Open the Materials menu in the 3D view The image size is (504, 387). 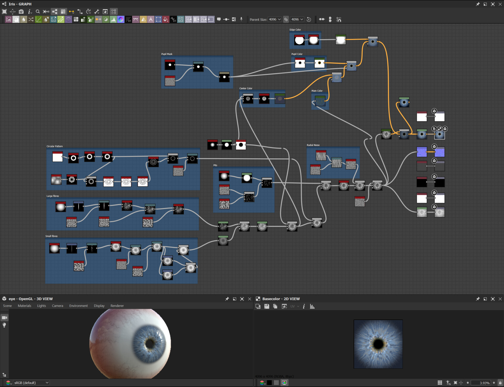(24, 306)
